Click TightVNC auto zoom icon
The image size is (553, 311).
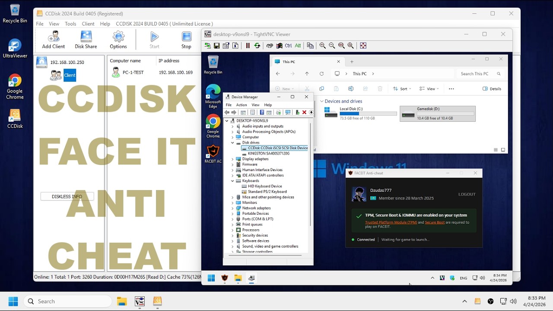351,45
